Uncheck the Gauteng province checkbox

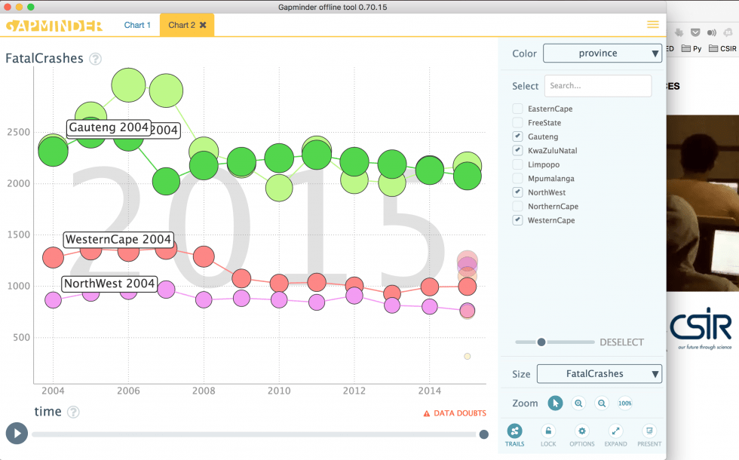517,136
